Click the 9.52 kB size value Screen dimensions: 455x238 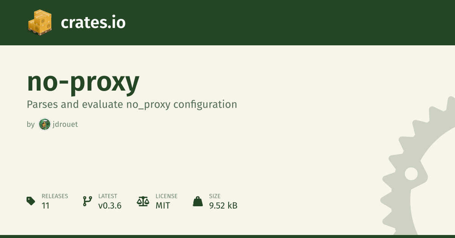coord(223,206)
